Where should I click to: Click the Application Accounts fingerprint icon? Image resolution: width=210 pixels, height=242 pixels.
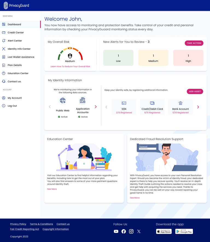point(83,101)
